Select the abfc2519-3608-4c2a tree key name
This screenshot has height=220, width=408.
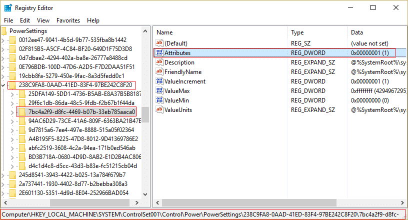[82, 148]
